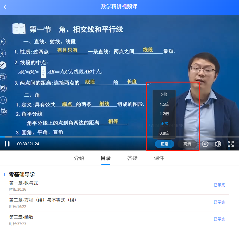Image resolution: width=239 pixels, height=228 pixels.
Task: Switch to the 答疑 tab
Action: tap(132, 158)
